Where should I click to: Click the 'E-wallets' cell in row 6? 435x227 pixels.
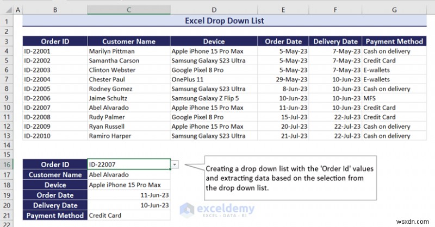click(394, 70)
